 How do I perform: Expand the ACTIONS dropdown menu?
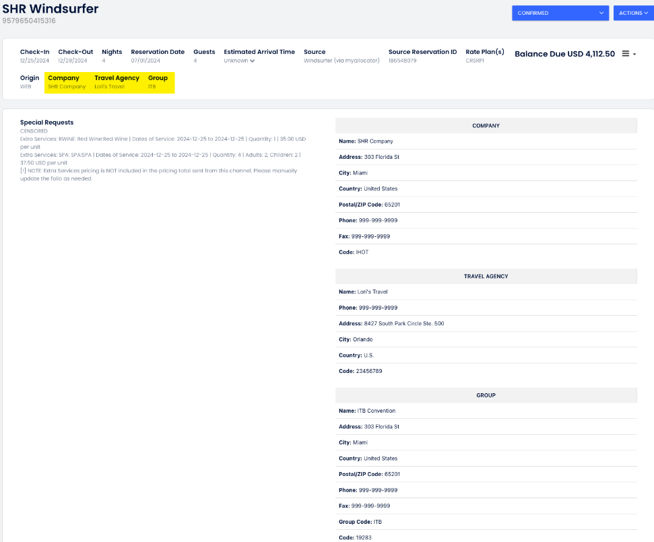633,13
